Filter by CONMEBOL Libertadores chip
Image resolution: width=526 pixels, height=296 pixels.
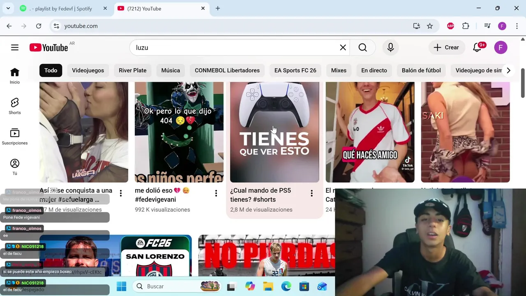click(227, 70)
